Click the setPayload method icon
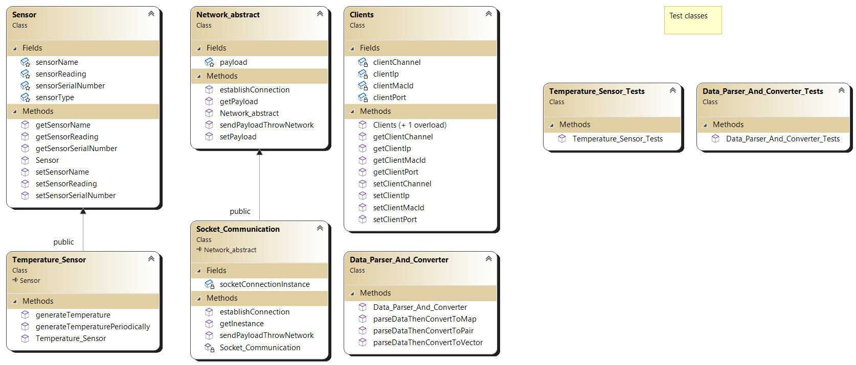Viewport: 856px width, 365px height. coord(209,137)
